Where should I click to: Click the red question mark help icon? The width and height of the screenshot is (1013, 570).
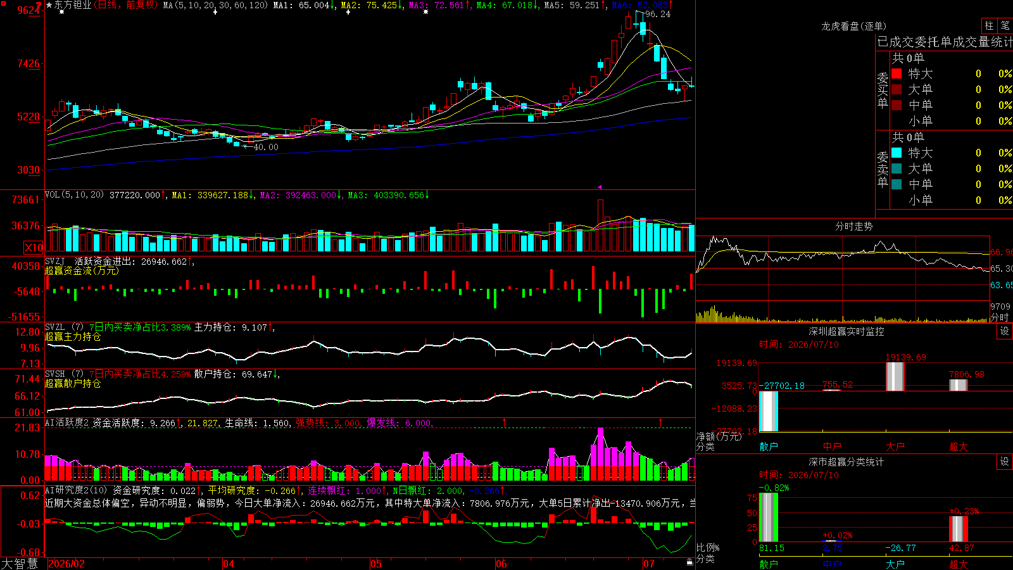pyautogui.click(x=39, y=5)
